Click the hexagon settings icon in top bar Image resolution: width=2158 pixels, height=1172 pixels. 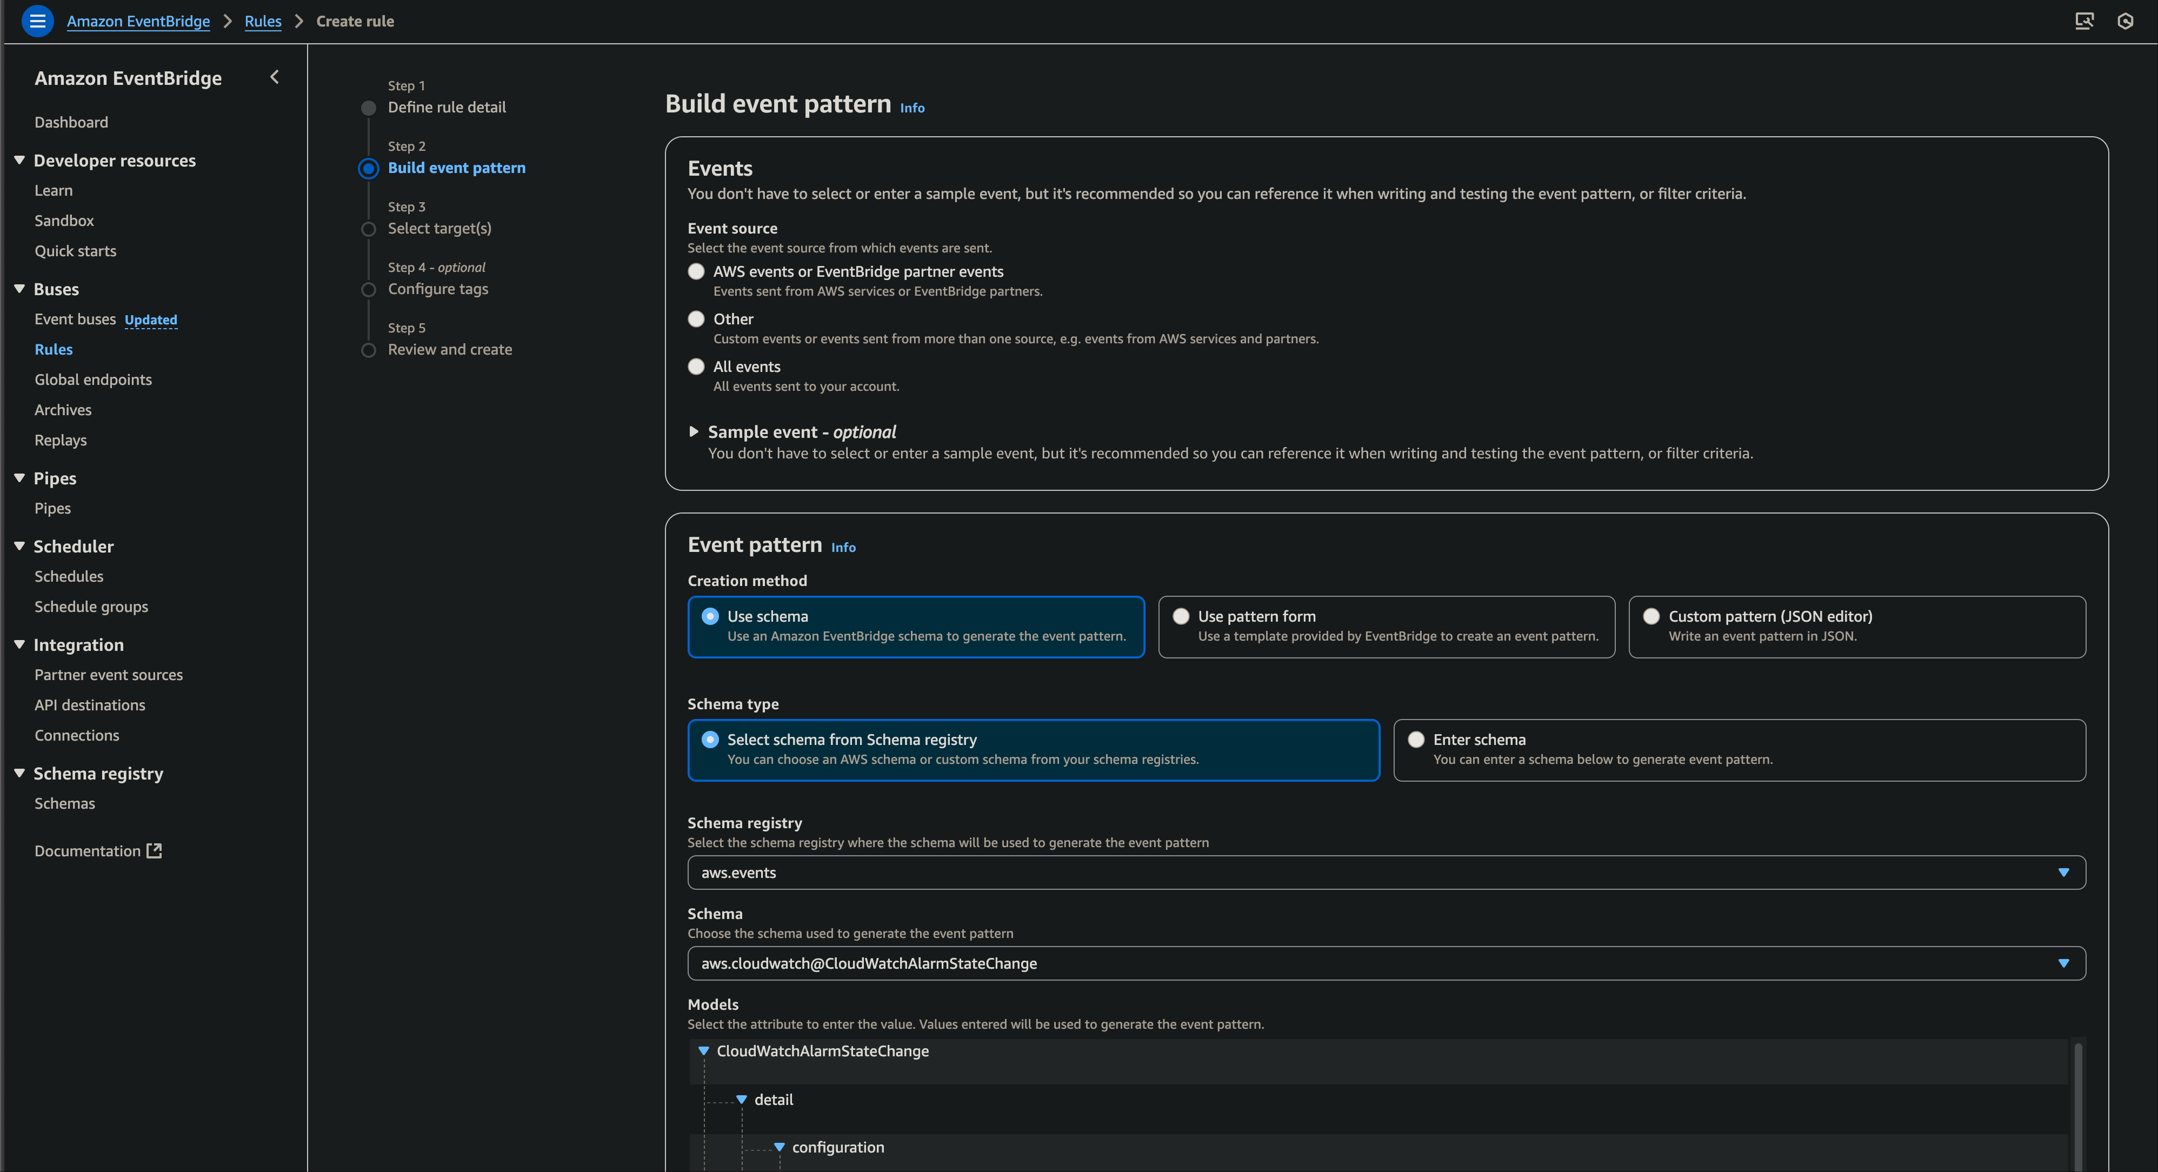pos(2124,21)
